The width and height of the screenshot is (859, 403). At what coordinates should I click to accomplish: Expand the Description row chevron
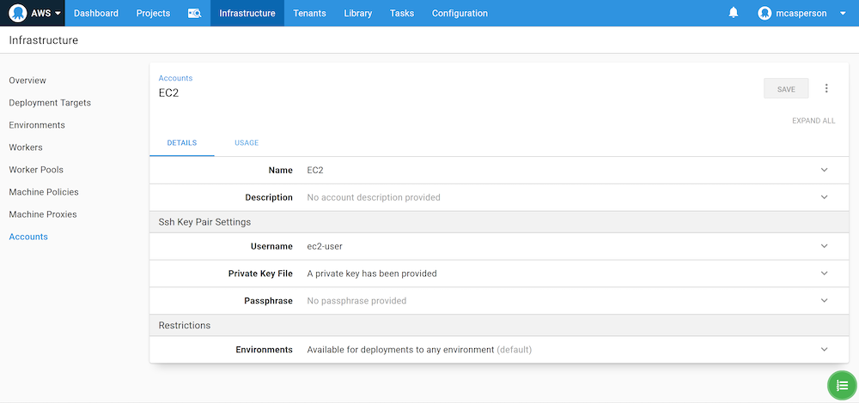coord(824,197)
